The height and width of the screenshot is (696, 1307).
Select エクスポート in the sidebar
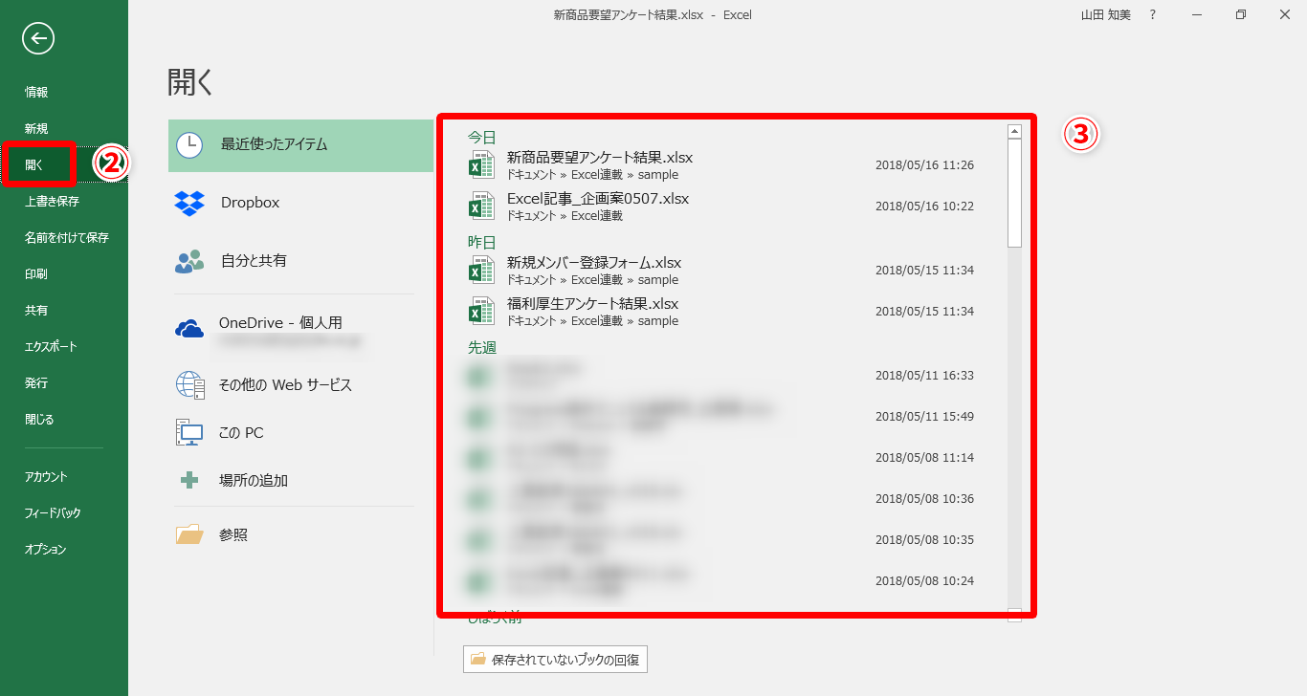pyautogui.click(x=50, y=347)
